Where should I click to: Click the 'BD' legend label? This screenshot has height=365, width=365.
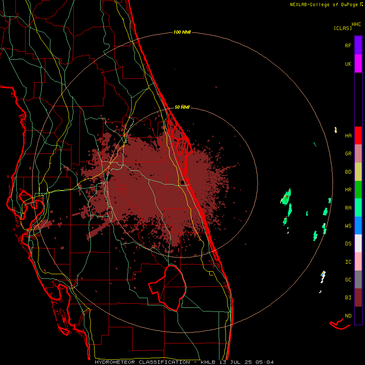click(348, 172)
